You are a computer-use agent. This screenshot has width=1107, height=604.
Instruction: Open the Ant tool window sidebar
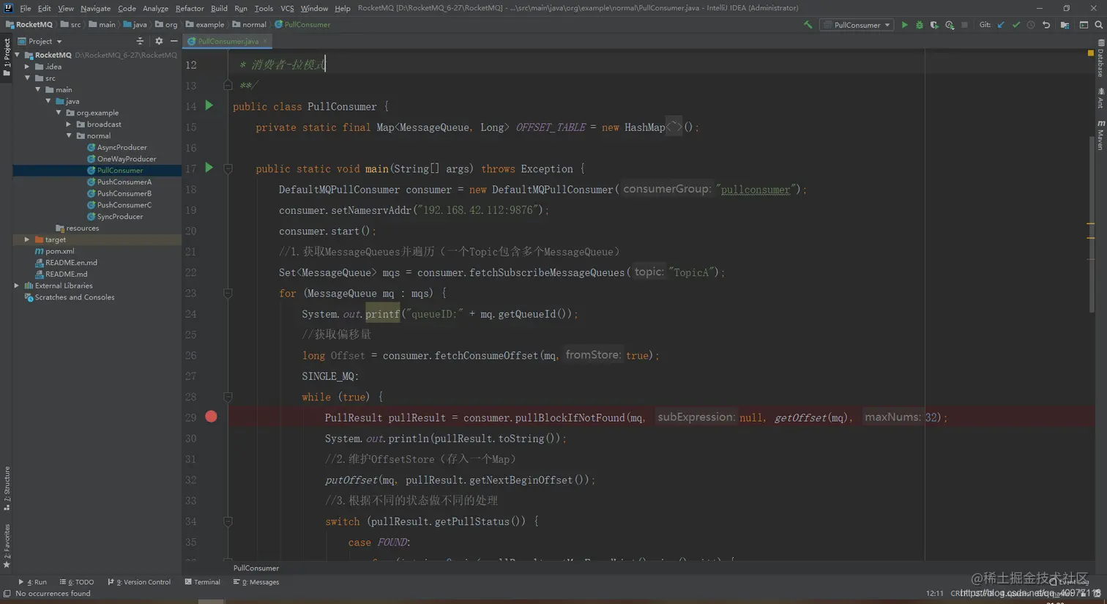(x=1100, y=98)
